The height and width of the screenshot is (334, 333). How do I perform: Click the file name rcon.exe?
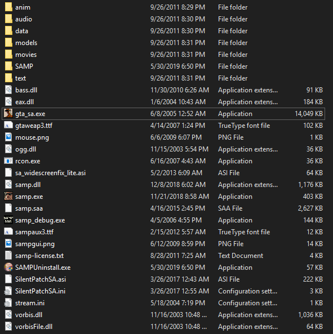click(x=28, y=161)
